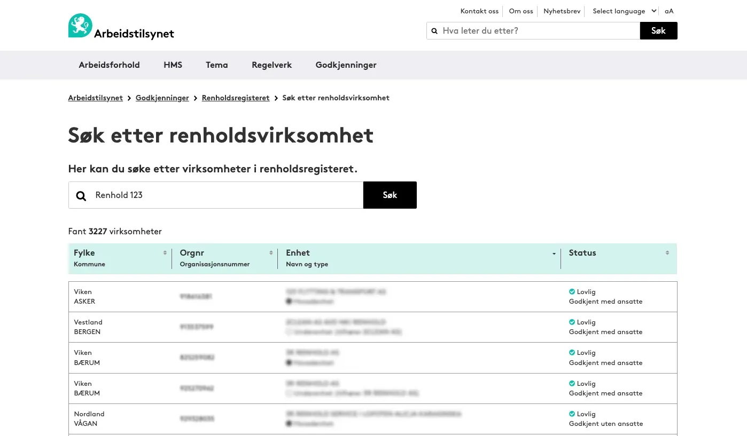Click the magnifier icon in the Renhold 123 search field

pos(81,195)
